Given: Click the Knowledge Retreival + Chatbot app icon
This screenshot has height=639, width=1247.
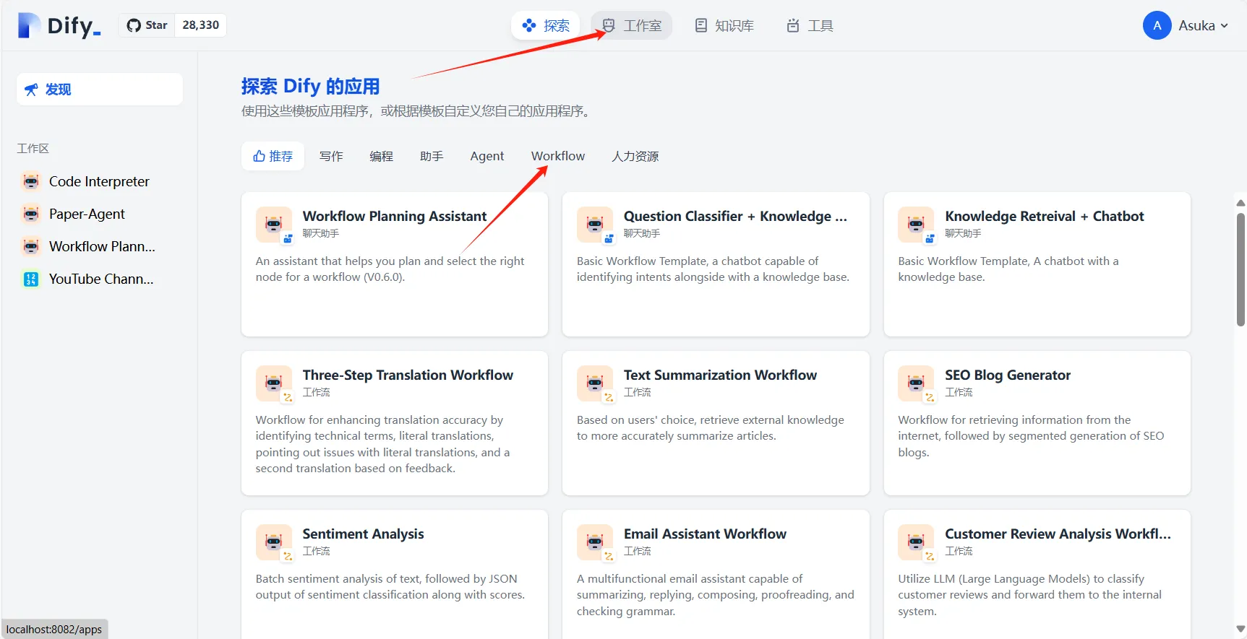Looking at the screenshot, I should [x=916, y=225].
